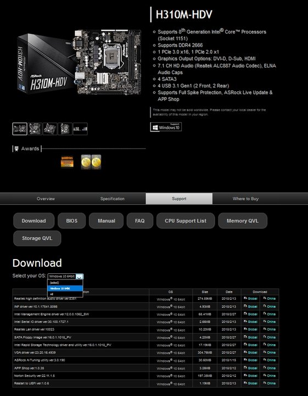Download Realtek Lan driver from Global
Viewport: 308px width, 396px height.
pos(251,329)
